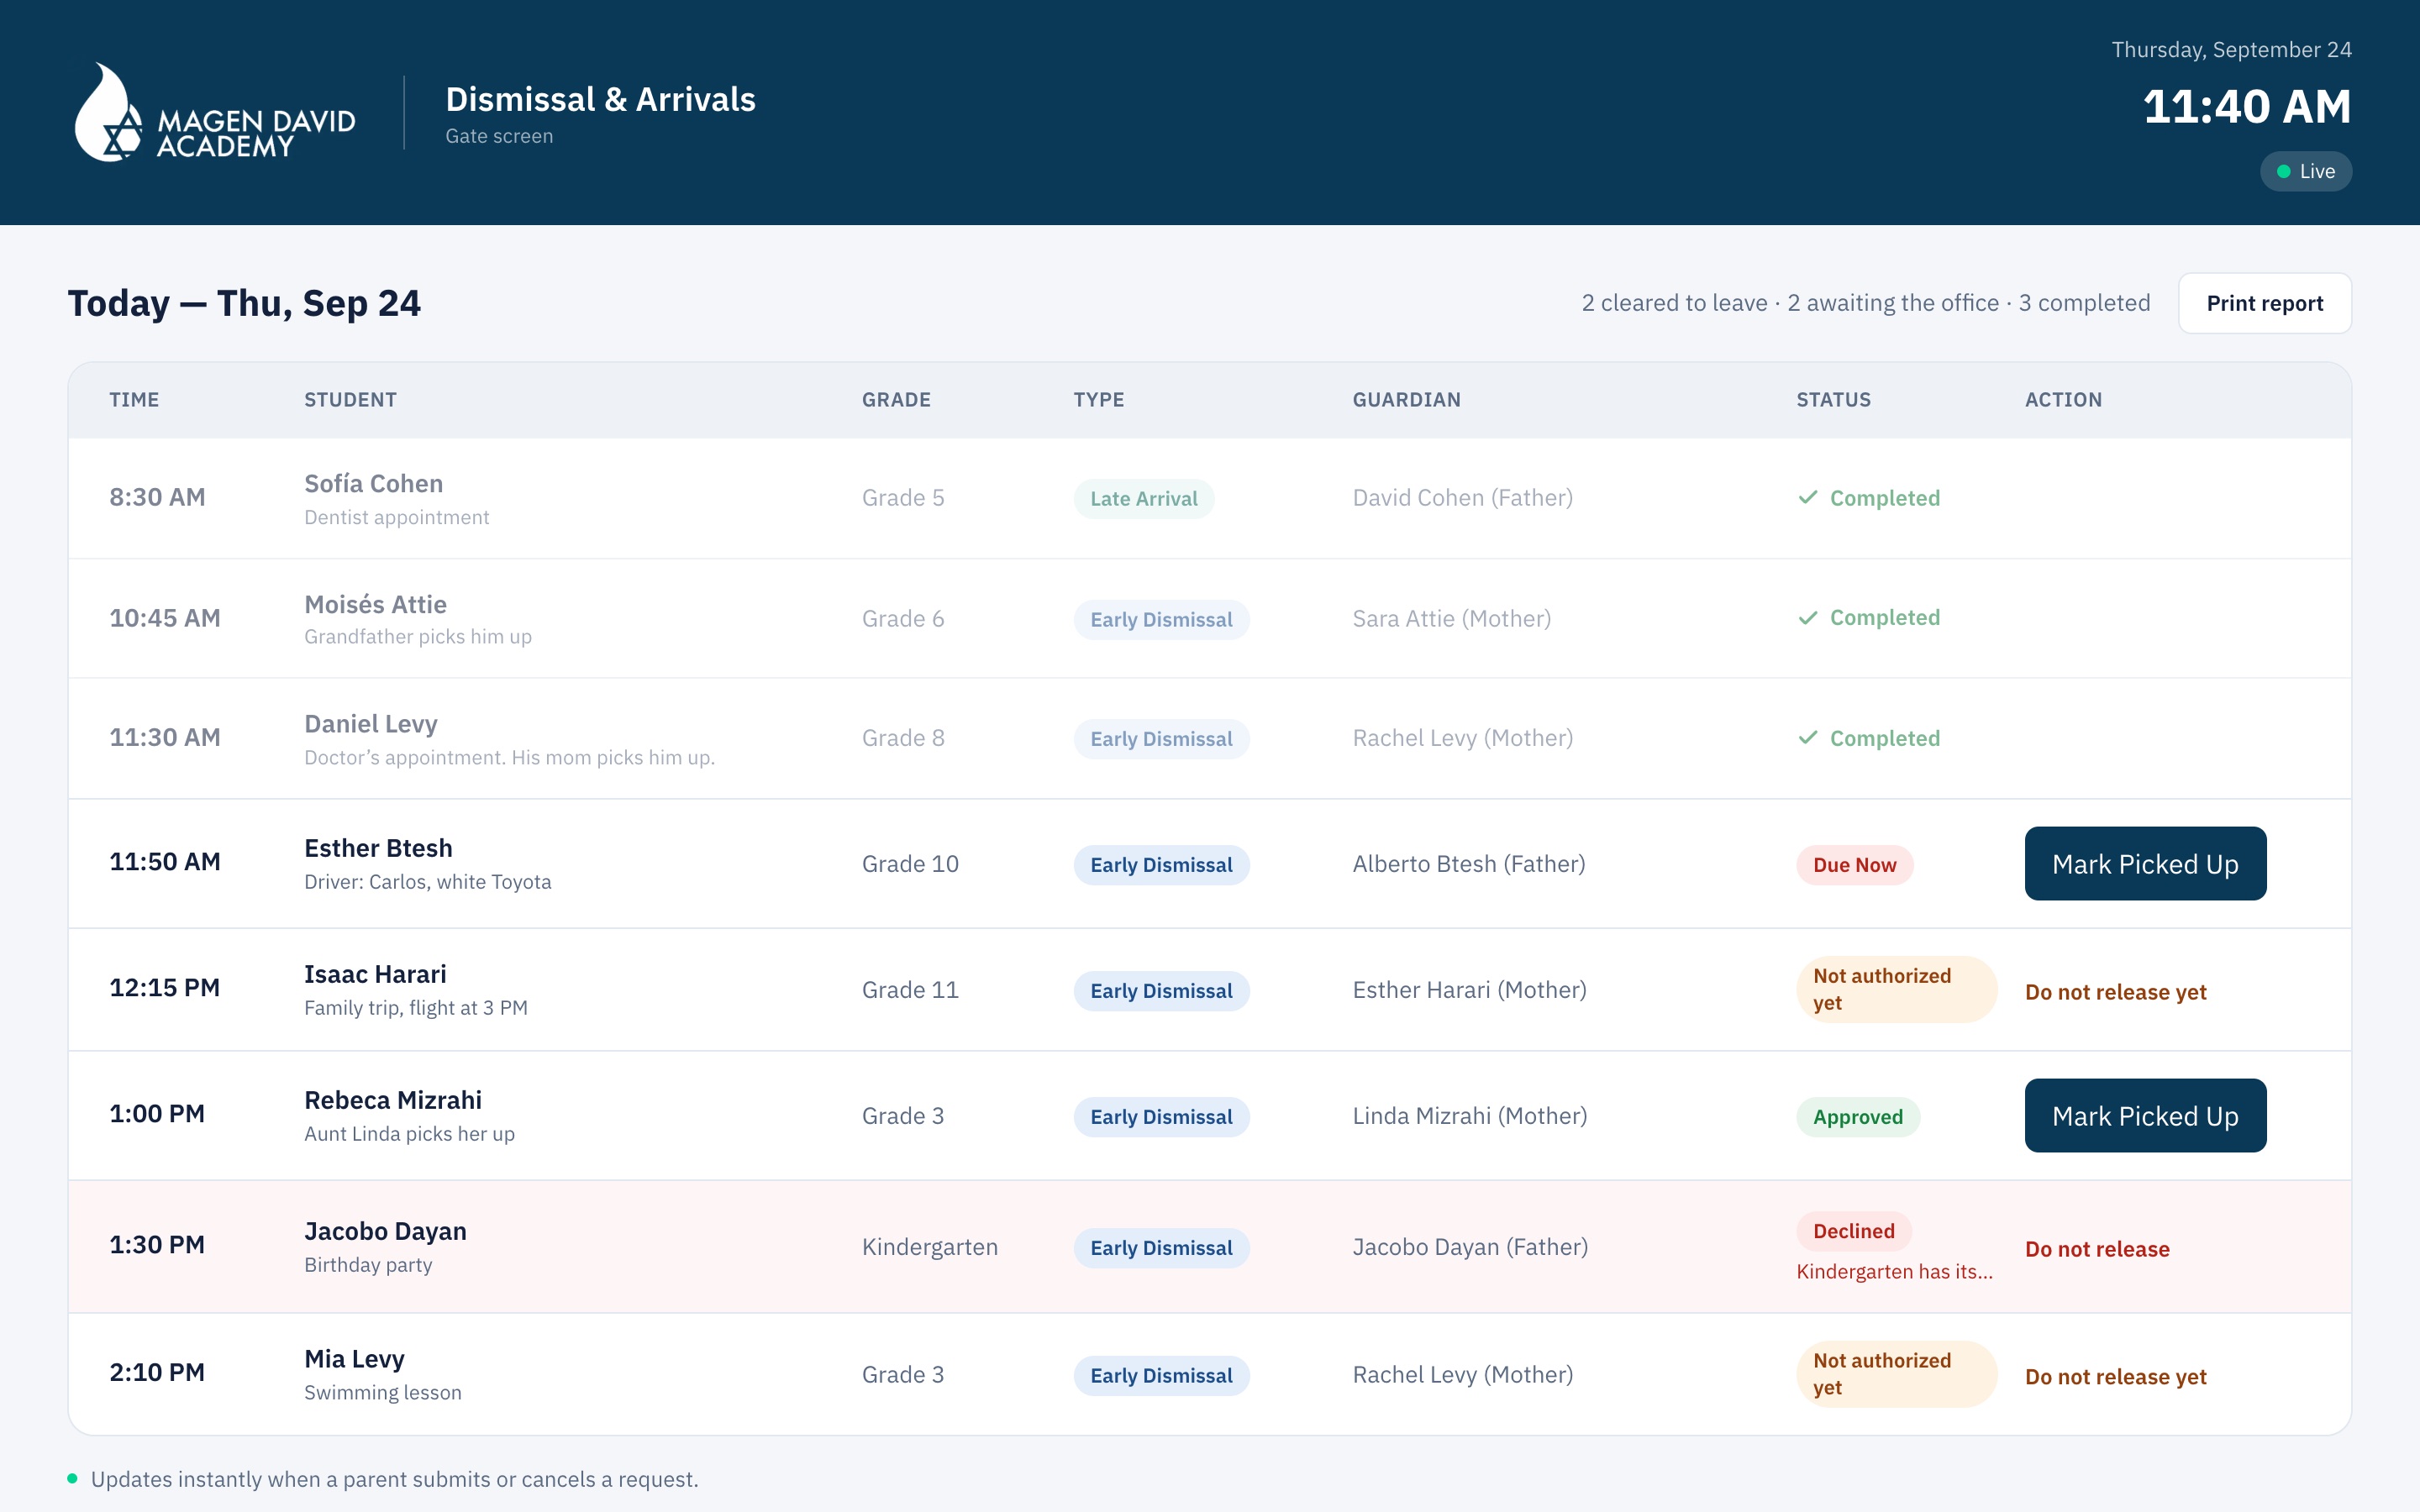The image size is (2420, 1512).
Task: Select the GRADE column header
Action: (896, 400)
